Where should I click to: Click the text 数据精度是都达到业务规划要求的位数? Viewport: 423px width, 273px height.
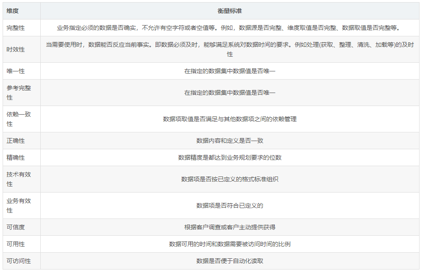(x=230, y=157)
